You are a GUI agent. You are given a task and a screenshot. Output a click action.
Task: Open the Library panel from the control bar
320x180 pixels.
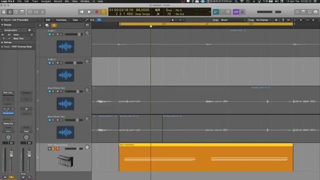pos(3,12)
